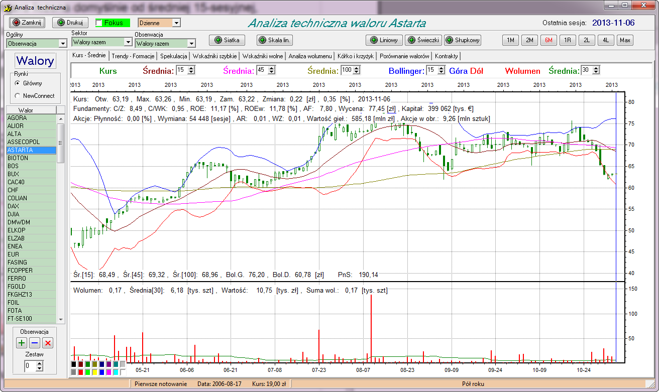The width and height of the screenshot is (659, 392).
Task: Adjust the Wolumen Średnia 30 stepper
Action: pyautogui.click(x=596, y=71)
